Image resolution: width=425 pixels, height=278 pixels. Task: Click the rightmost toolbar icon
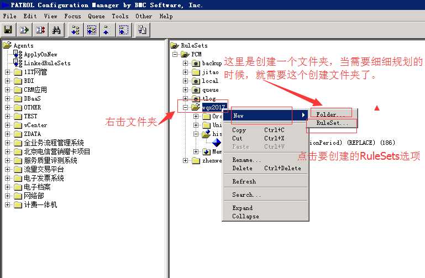[142, 30]
